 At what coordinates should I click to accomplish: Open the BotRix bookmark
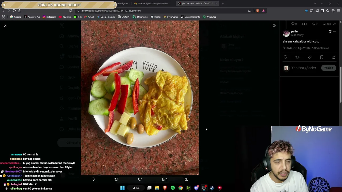pos(156,17)
